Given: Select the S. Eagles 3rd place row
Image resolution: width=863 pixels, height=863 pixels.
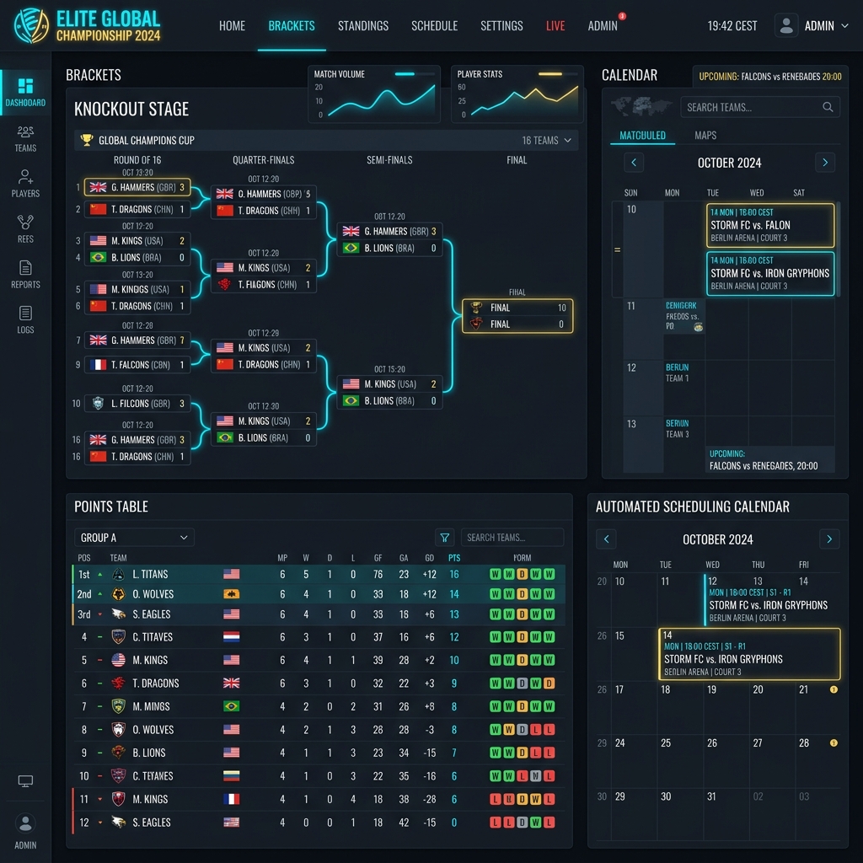Looking at the screenshot, I should pos(319,614).
